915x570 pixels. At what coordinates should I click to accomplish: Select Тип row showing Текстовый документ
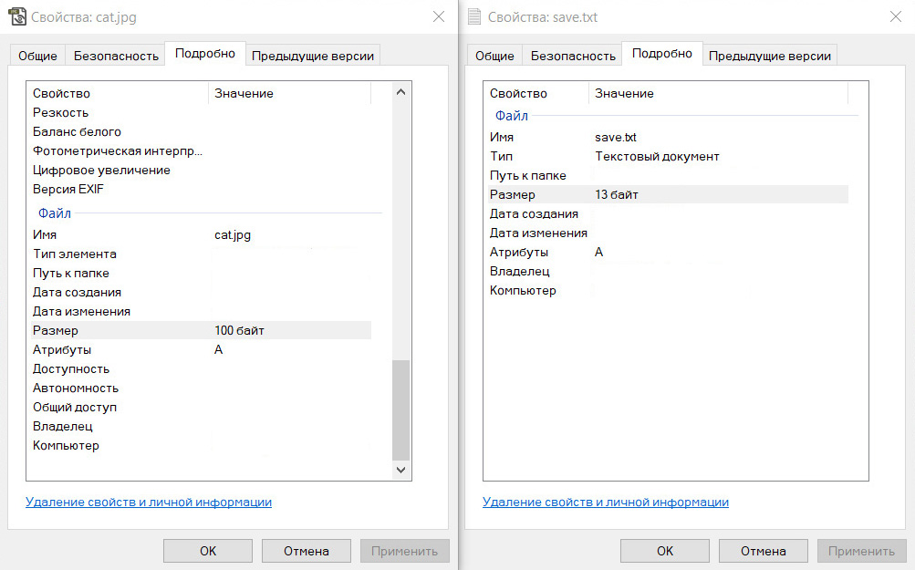[x=668, y=156]
